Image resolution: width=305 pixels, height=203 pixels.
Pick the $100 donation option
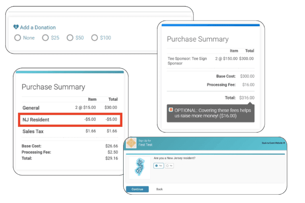click(x=95, y=38)
